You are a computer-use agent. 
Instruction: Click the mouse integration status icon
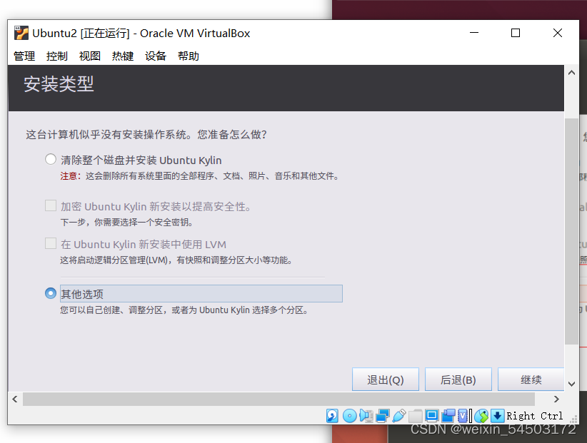(x=481, y=415)
